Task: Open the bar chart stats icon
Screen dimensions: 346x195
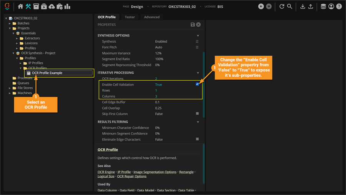Action: pyautogui.click(x=67, y=7)
